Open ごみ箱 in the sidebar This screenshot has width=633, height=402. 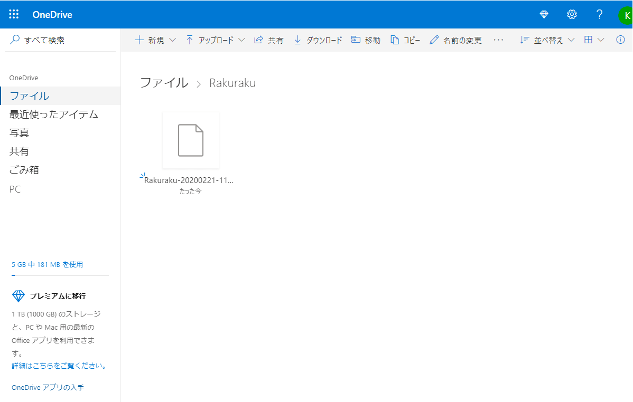[x=24, y=170]
